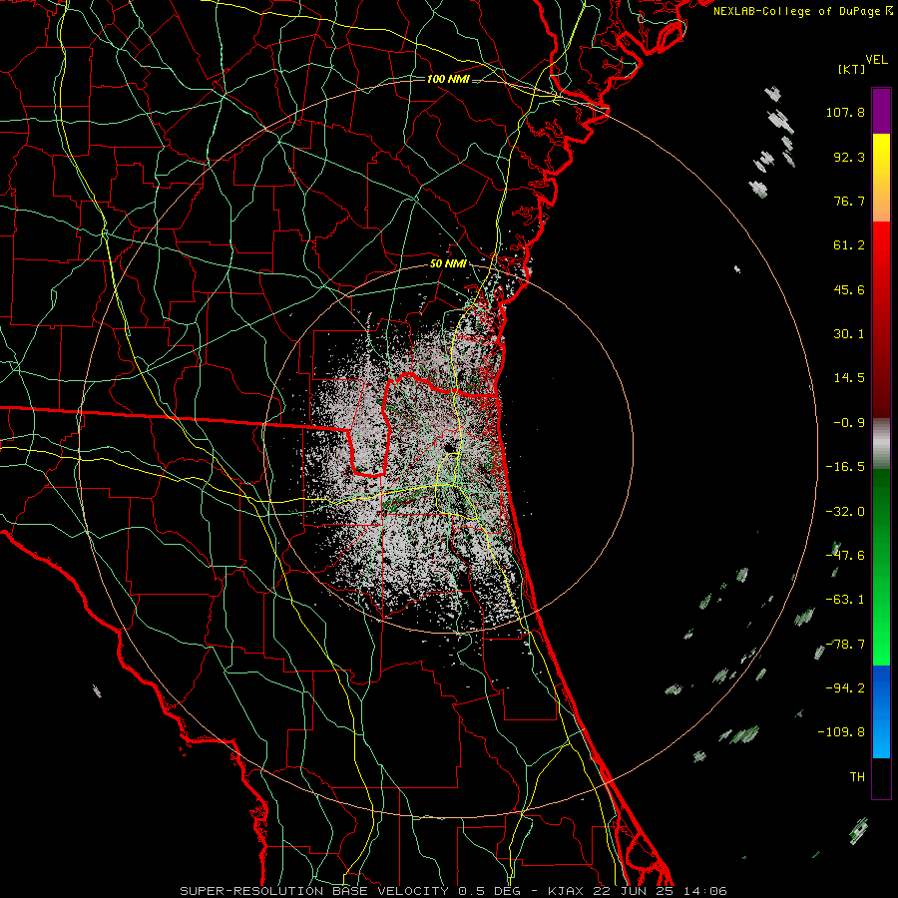Select the 92.3 legend value
The height and width of the screenshot is (898, 898).
849,157
